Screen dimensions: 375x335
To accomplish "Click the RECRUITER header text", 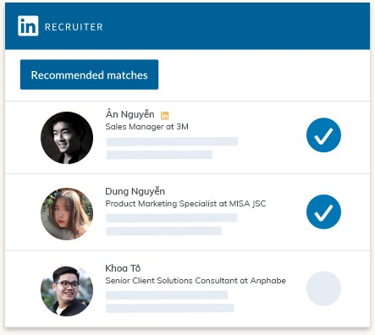I will pyautogui.click(x=74, y=27).
